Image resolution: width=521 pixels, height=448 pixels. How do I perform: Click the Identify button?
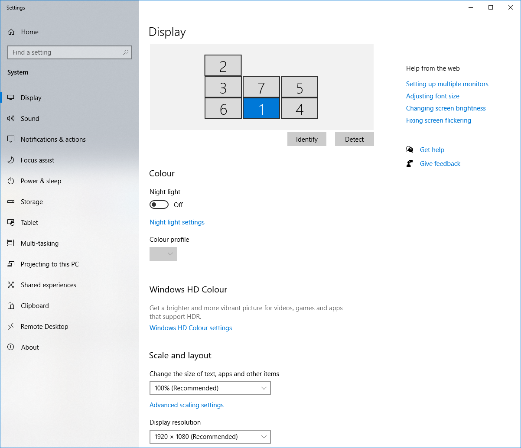tap(307, 140)
